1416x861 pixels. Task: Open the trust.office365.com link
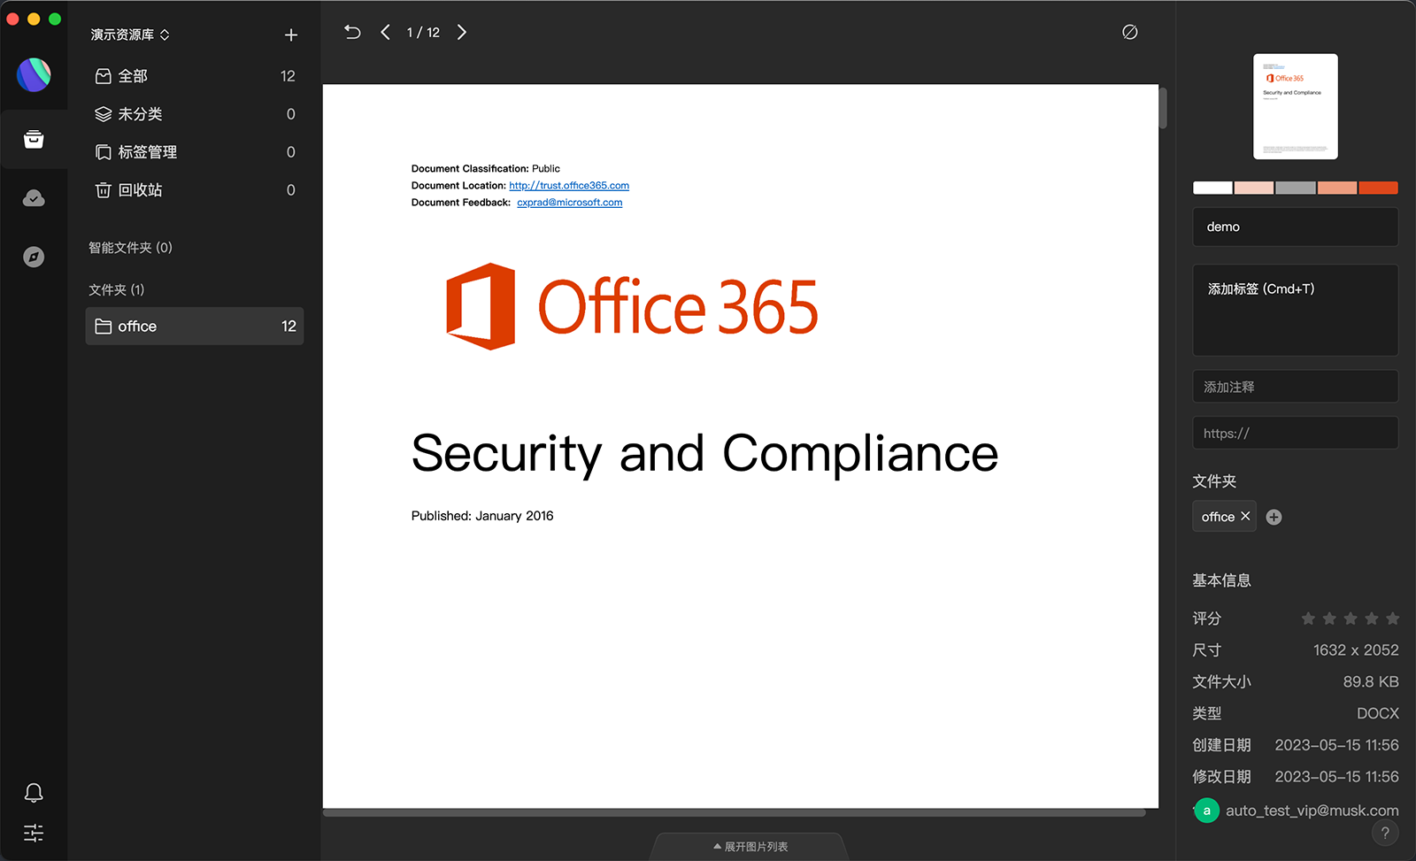pyautogui.click(x=569, y=186)
